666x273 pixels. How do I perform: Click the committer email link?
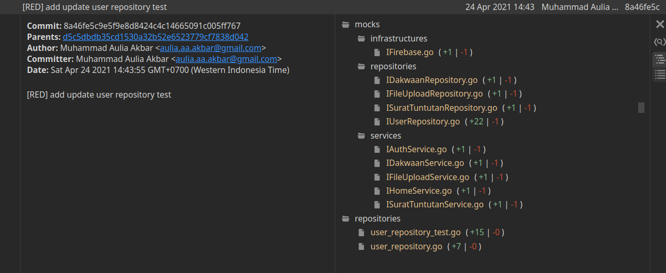226,59
